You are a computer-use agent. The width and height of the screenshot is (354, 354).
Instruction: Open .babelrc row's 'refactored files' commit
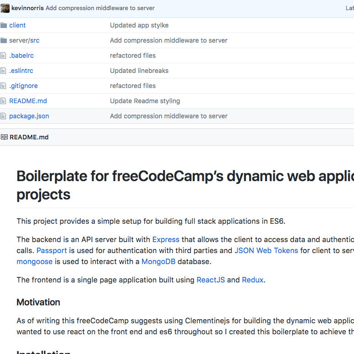pos(133,55)
